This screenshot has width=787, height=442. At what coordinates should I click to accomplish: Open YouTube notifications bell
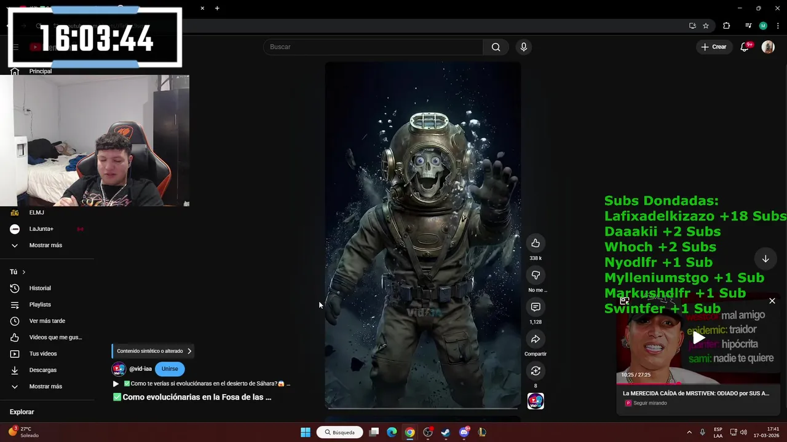(x=745, y=47)
